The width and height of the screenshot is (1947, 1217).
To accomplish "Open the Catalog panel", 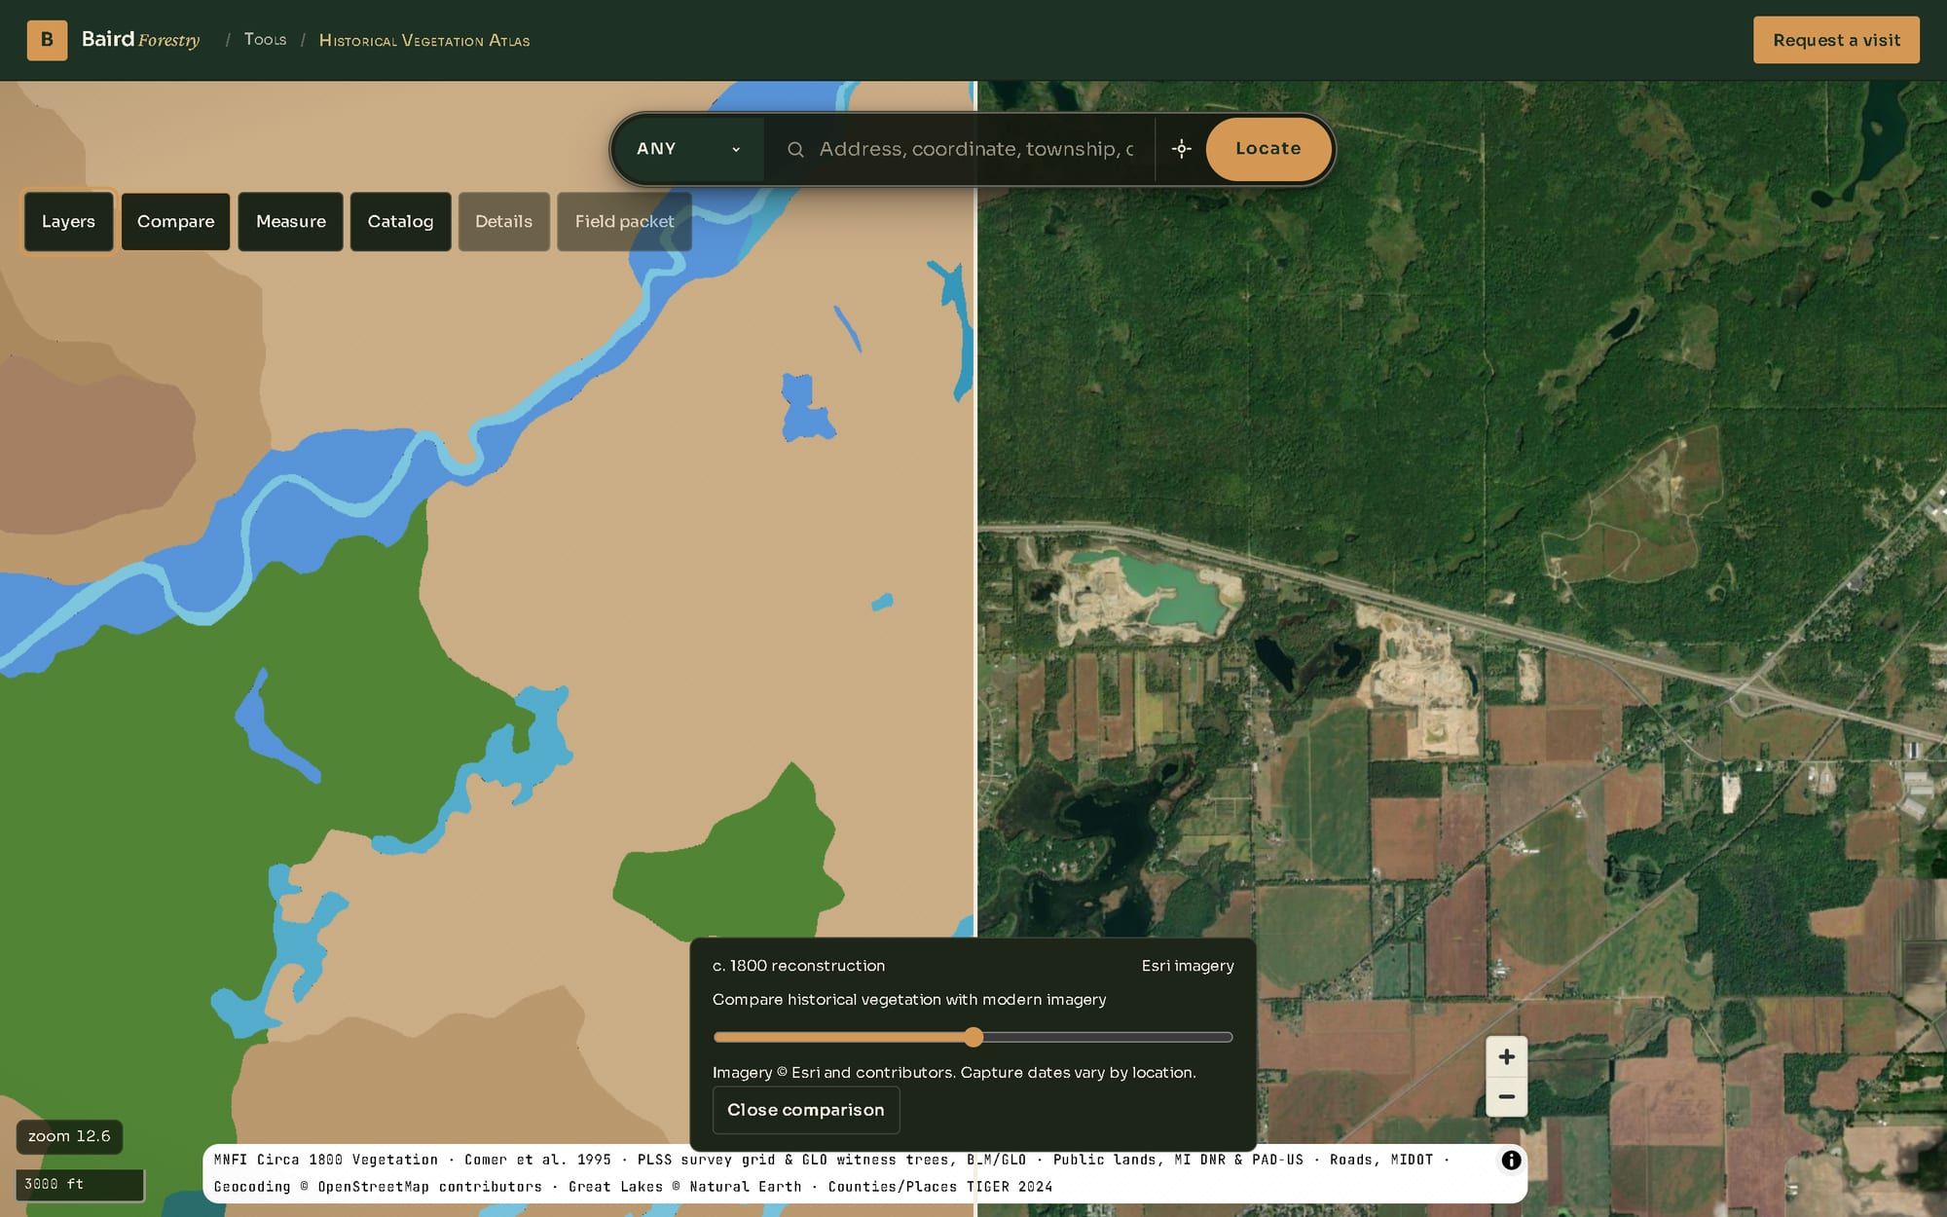I will click(x=400, y=221).
